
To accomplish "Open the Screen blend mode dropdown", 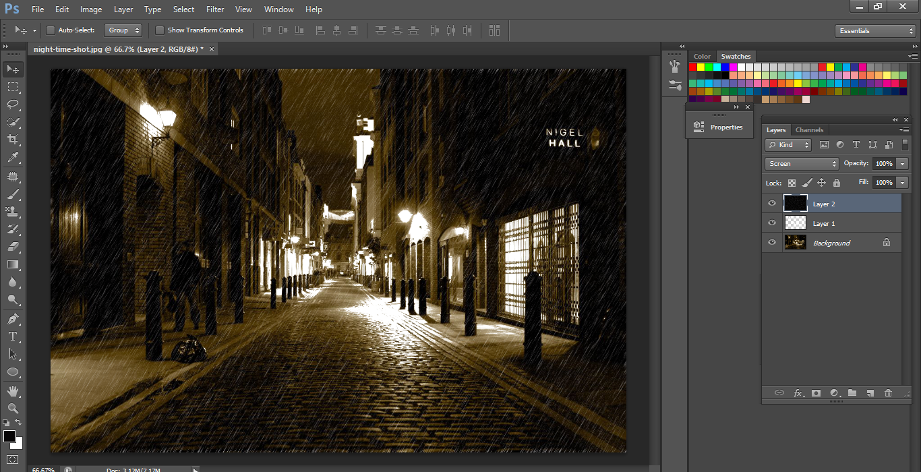I will 801,163.
